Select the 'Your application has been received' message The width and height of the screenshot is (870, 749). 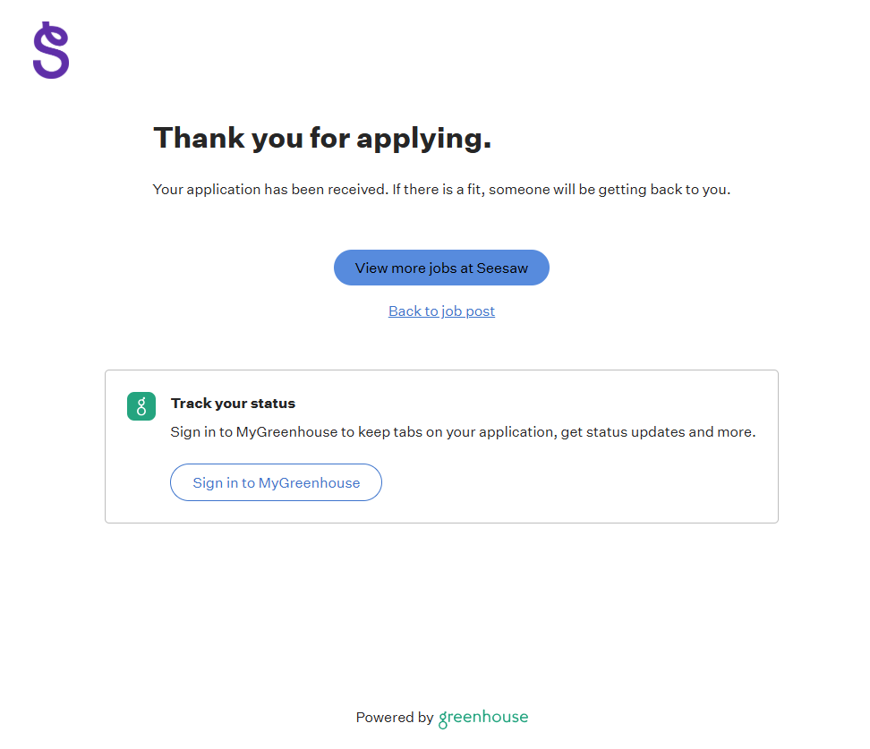click(x=269, y=190)
